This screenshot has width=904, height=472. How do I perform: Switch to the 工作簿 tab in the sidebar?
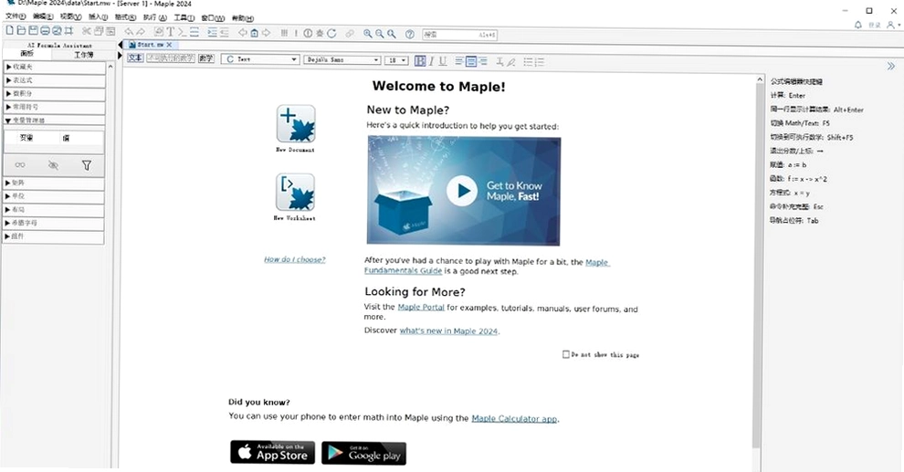coord(84,54)
